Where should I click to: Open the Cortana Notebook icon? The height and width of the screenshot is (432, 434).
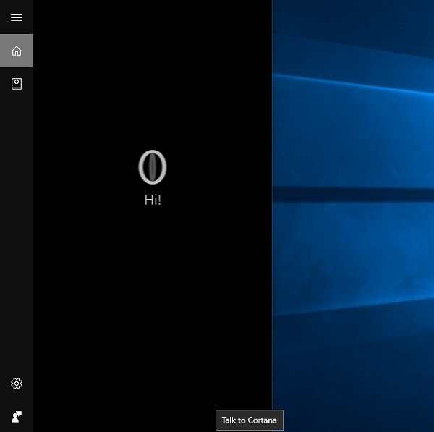(17, 84)
